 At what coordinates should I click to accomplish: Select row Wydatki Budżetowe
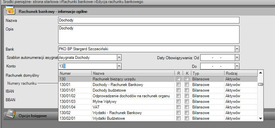(x=158, y=118)
